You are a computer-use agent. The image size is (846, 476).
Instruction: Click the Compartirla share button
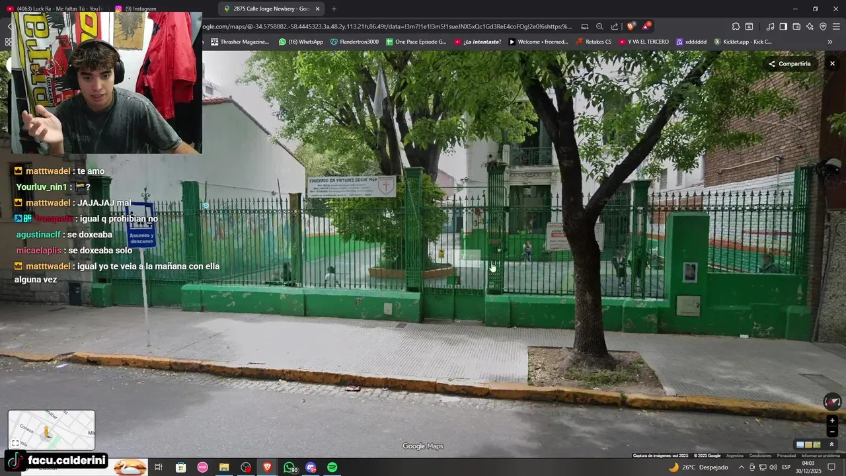pos(789,64)
